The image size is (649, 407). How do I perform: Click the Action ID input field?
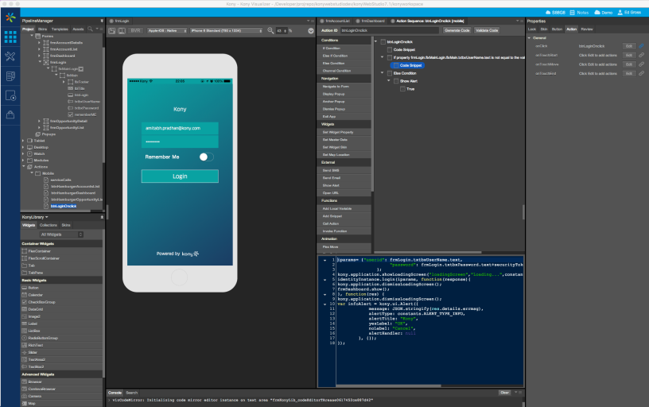pyautogui.click(x=389, y=30)
